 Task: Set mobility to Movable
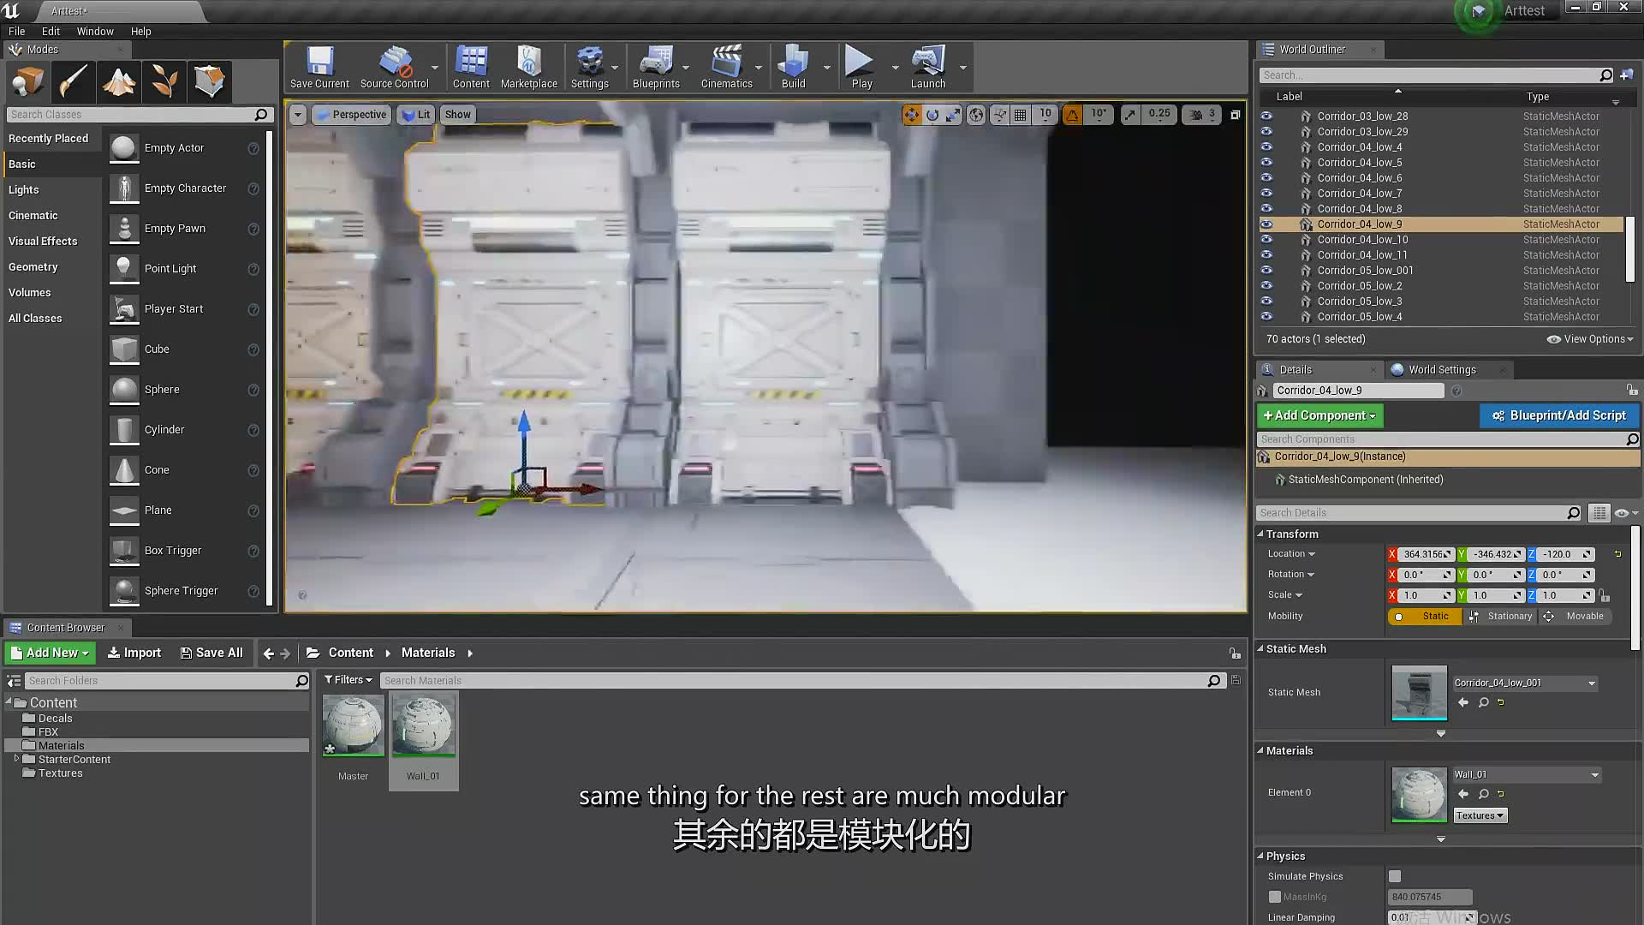[1575, 617]
